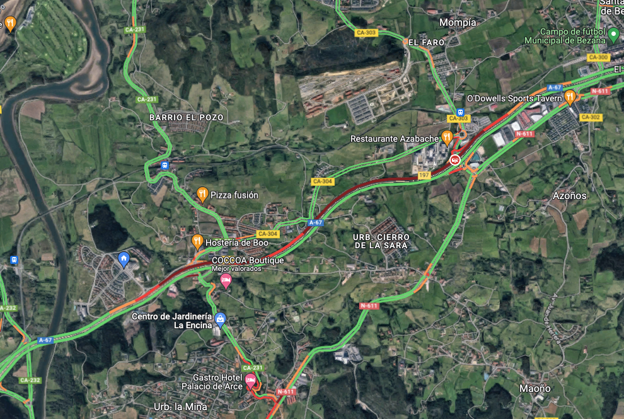Select the COCCOA Boutique hotel pin
This screenshot has width=624, height=419.
(226, 280)
